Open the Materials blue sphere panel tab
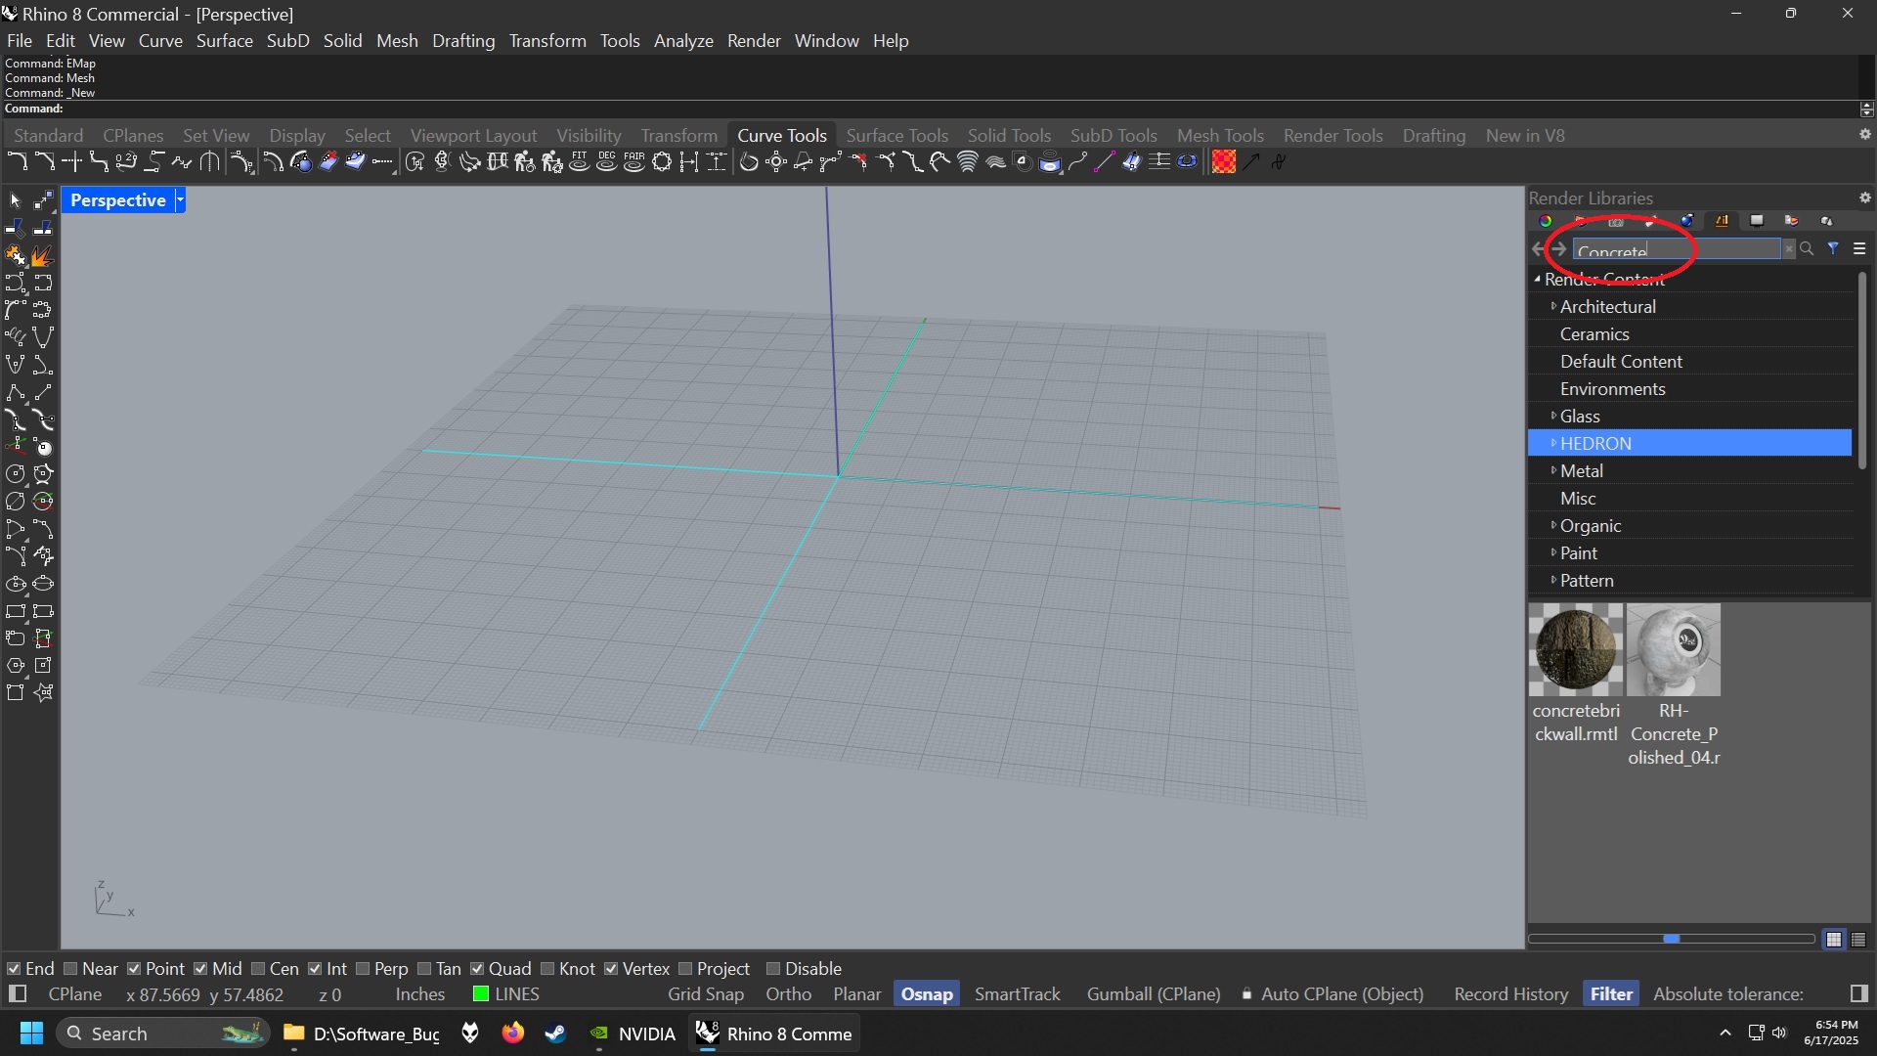1877x1056 pixels. [1686, 221]
